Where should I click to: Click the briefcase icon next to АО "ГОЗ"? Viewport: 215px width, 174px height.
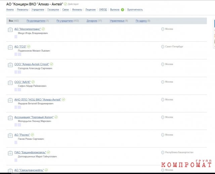point(10,47)
